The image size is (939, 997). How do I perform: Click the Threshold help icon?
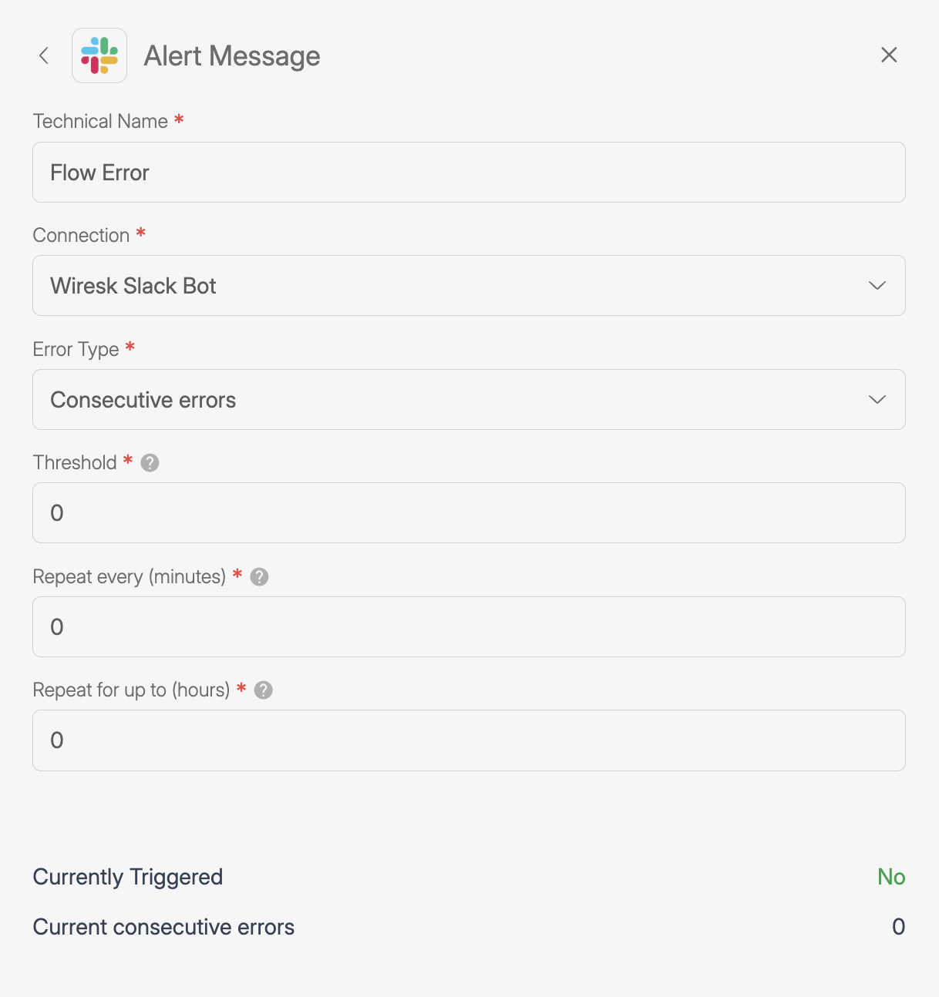click(x=150, y=463)
